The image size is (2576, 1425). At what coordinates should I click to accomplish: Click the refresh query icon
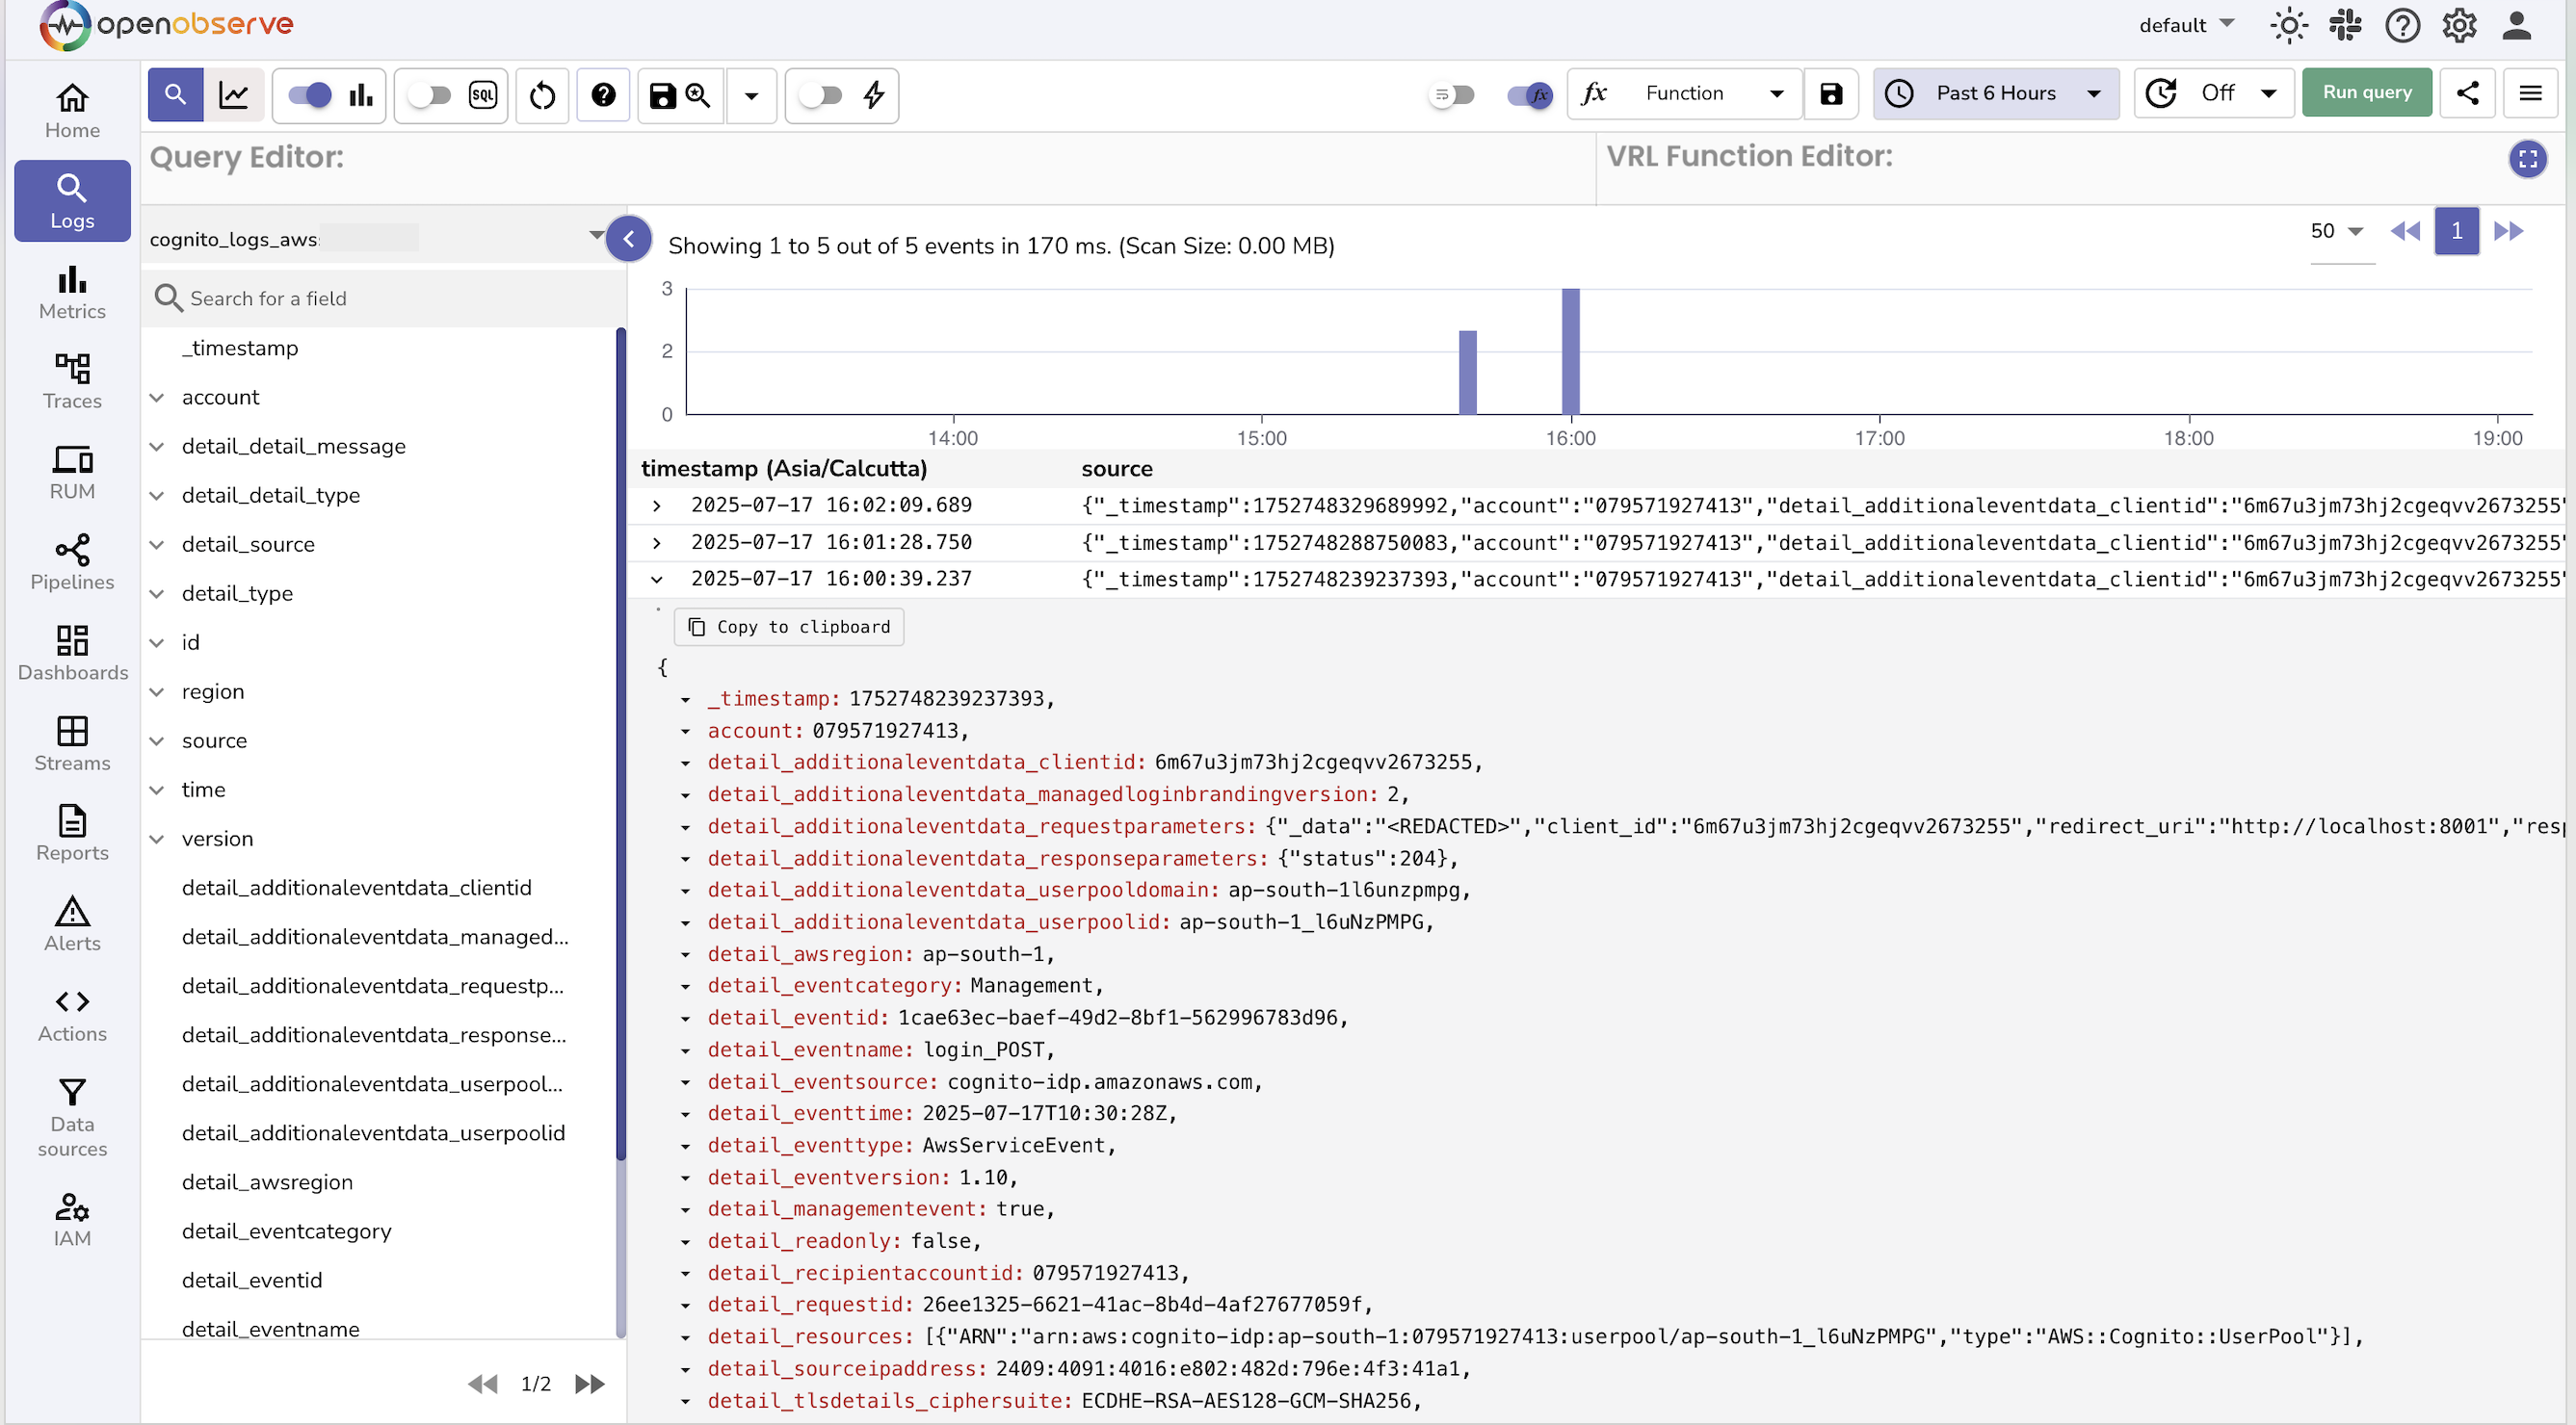tap(542, 95)
